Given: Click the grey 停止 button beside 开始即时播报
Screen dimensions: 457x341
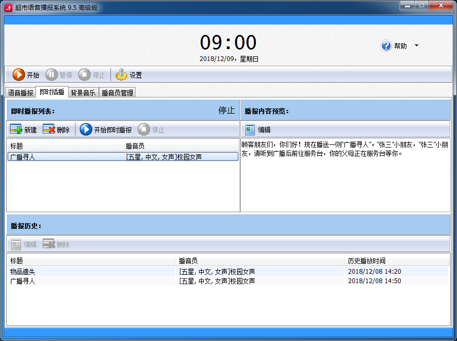Looking at the screenshot, I should 151,129.
